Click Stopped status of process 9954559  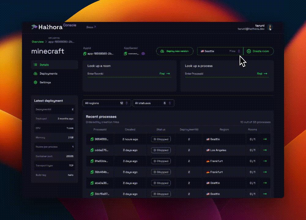coord(161,139)
